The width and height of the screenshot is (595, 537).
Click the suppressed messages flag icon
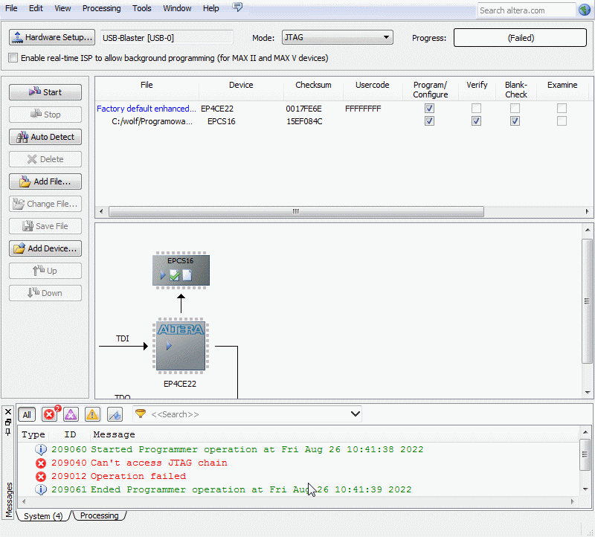point(115,414)
